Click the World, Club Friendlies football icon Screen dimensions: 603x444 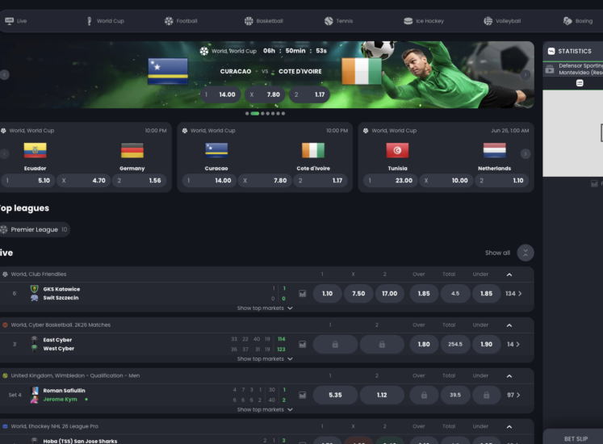5,274
